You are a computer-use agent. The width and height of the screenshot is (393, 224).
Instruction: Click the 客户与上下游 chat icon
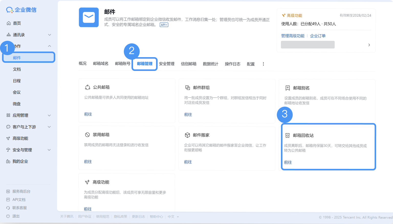[x=8, y=127]
